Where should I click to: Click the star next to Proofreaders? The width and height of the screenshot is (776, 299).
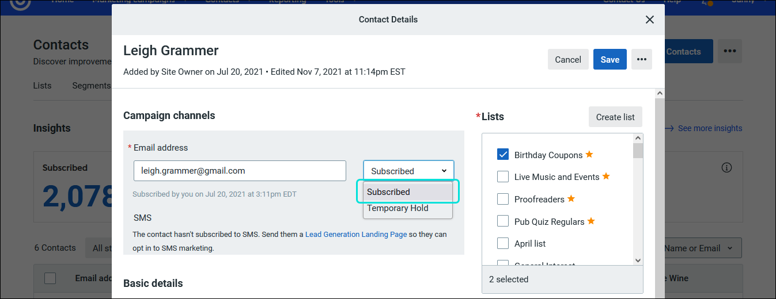[571, 198]
